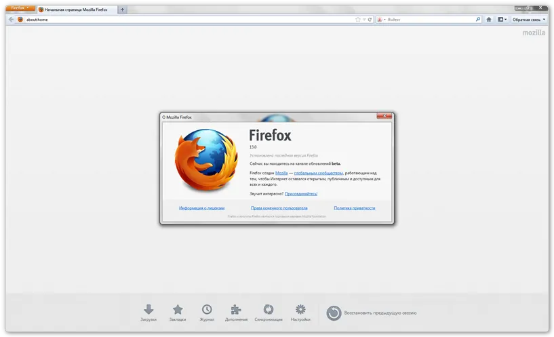Click the version number 13.0 text
Screen dimensions: 554x337
pos(253,147)
